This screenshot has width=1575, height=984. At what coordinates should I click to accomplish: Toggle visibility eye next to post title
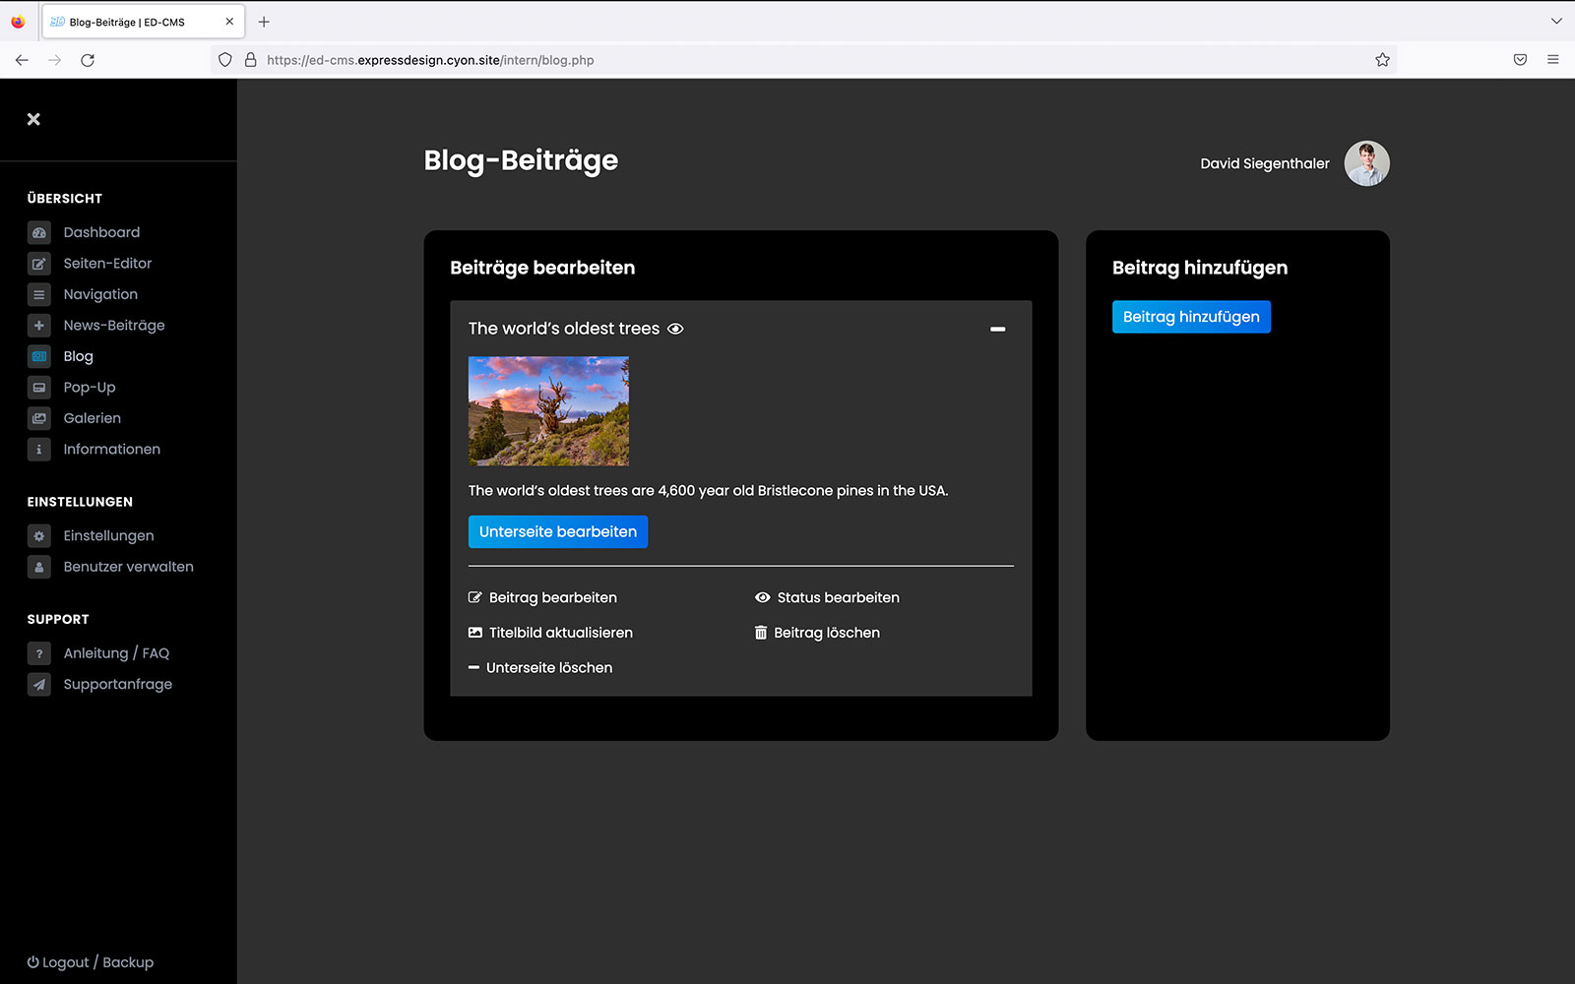[x=675, y=329]
